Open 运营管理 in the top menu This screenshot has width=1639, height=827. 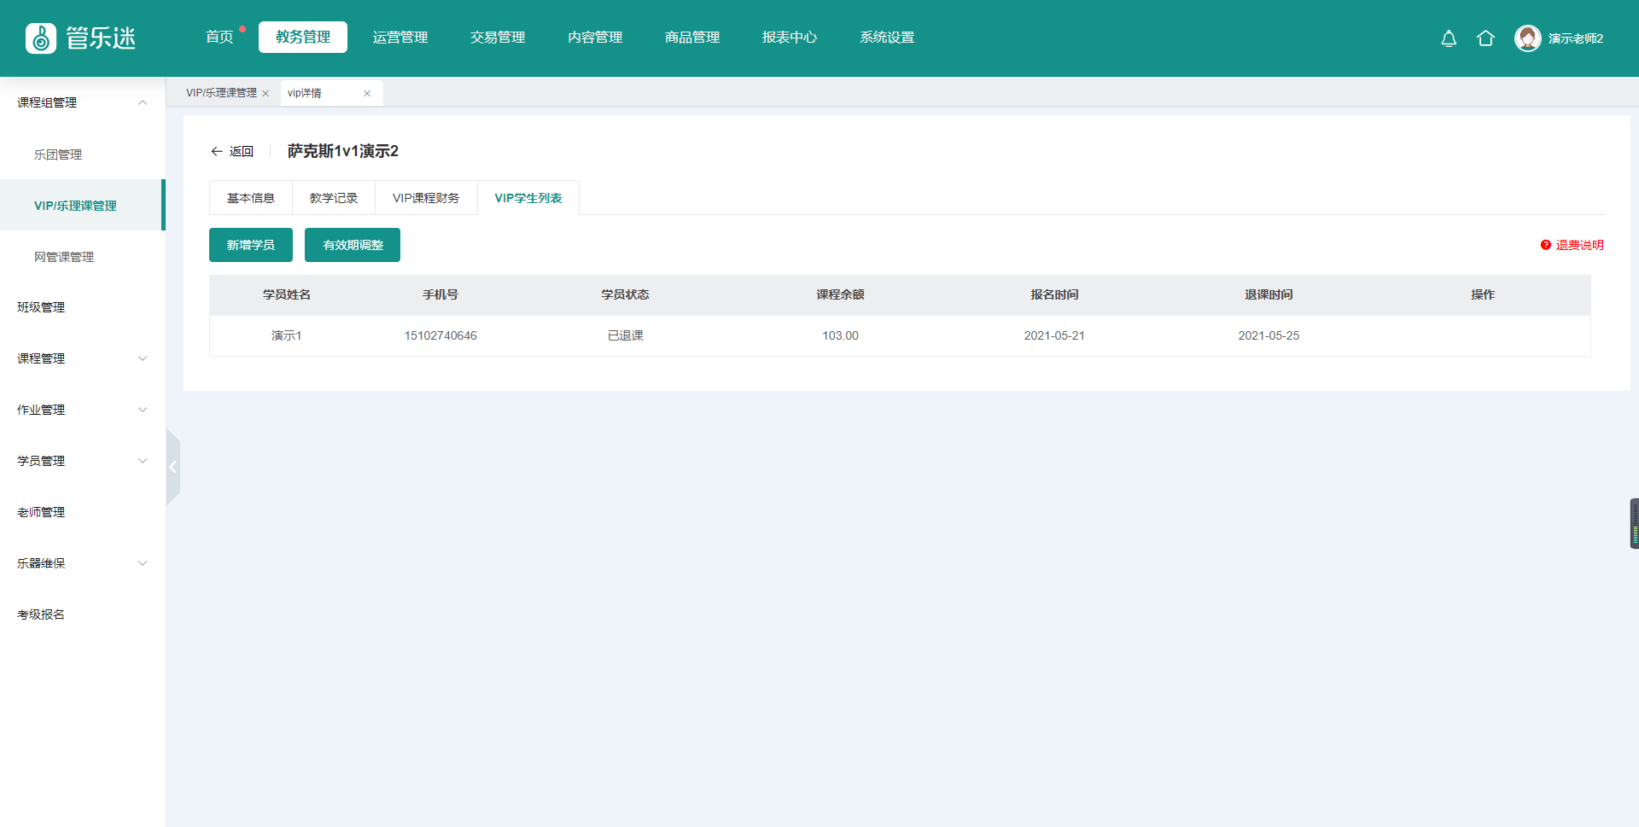point(400,38)
